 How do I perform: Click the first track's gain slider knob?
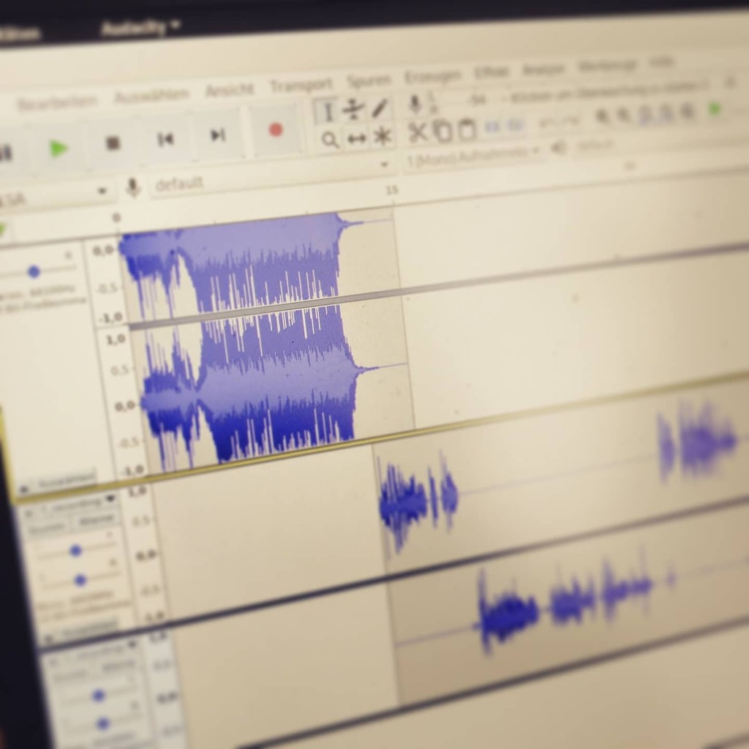point(34,272)
